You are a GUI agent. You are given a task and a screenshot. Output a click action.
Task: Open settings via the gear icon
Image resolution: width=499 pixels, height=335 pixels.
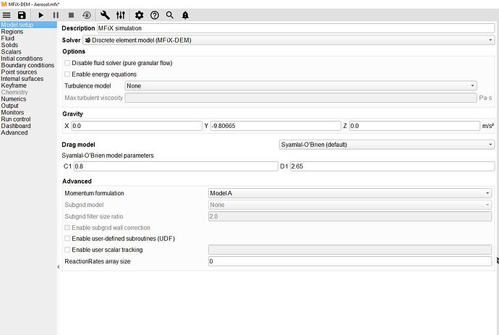tap(139, 15)
